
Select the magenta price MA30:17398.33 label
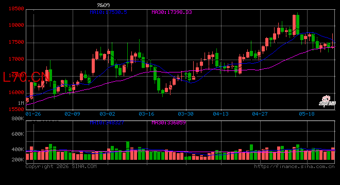click(x=172, y=12)
